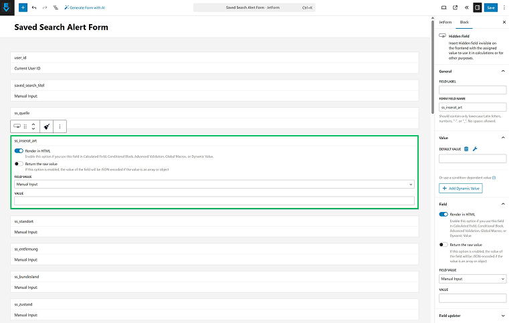Switch to the desktop preview view

tap(443, 7)
